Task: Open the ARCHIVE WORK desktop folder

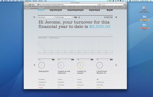Action: point(144,25)
